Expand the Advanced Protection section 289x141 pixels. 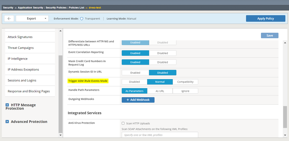(x=7, y=122)
